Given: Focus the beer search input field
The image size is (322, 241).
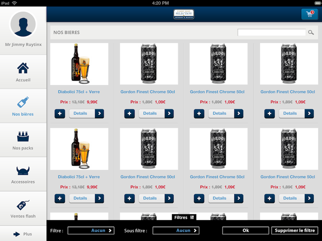Looking at the screenshot, I should (272, 32).
